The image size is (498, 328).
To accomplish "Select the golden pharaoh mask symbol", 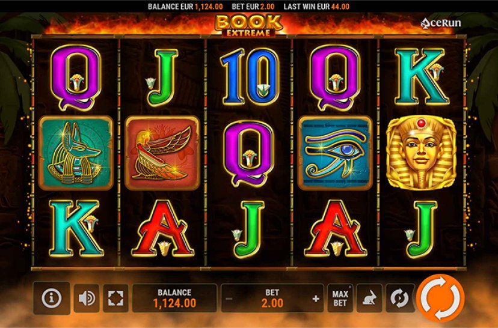I will click(421, 153).
